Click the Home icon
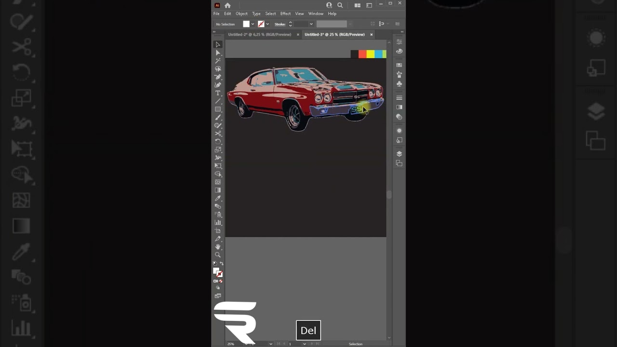The width and height of the screenshot is (617, 347). 228,5
